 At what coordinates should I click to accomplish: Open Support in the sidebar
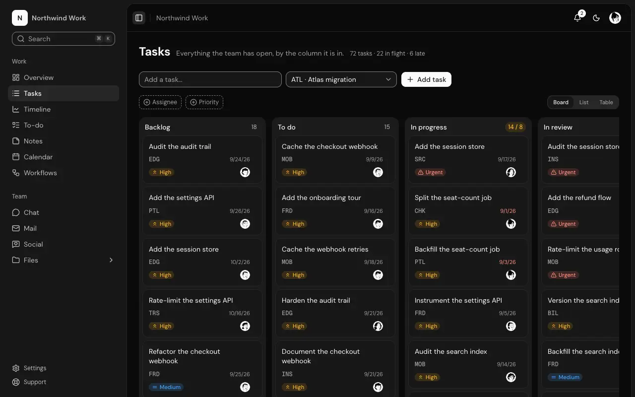pyautogui.click(x=63, y=382)
